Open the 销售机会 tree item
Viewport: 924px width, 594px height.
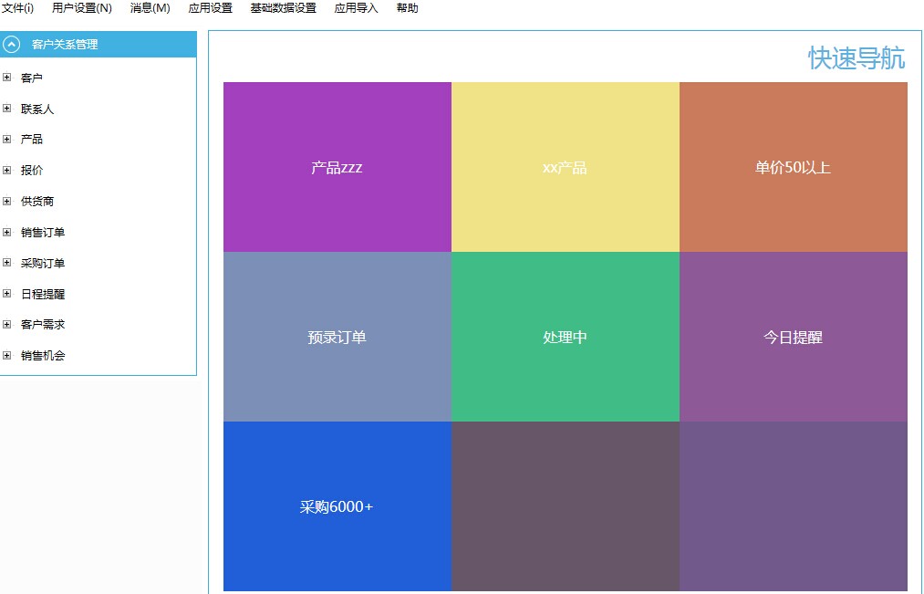(43, 355)
